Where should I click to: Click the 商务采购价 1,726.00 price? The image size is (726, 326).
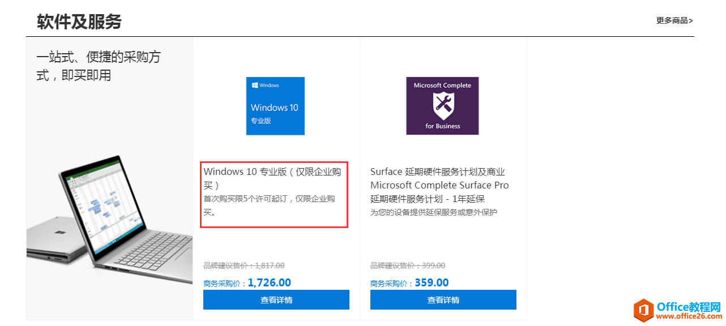point(247,282)
